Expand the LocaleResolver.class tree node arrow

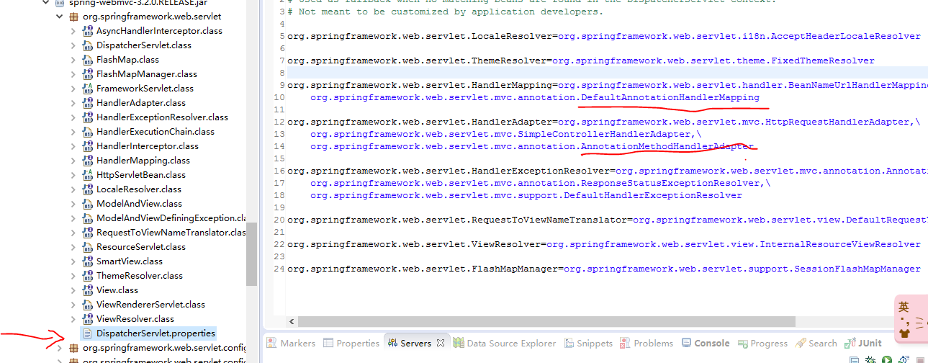pos(73,189)
